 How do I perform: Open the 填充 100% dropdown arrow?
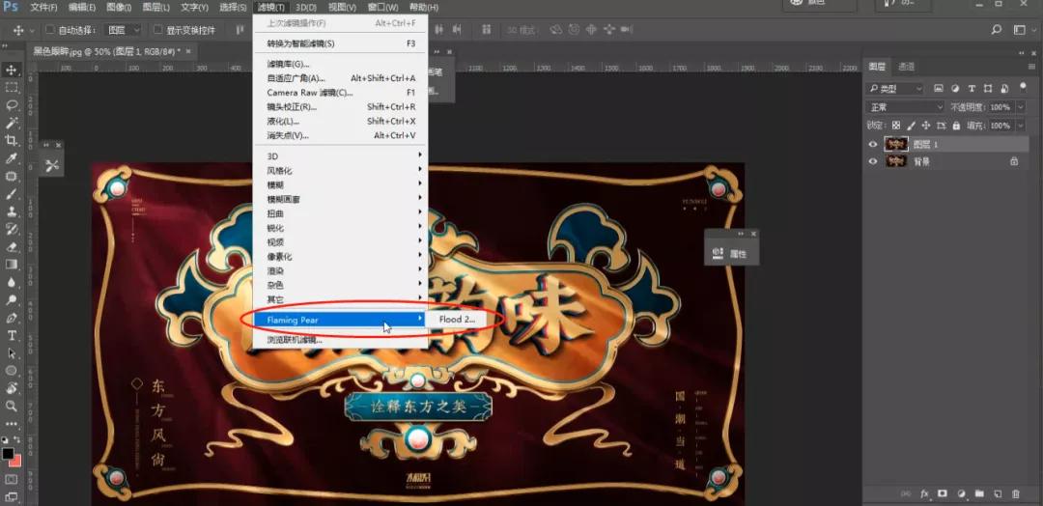(1021, 125)
